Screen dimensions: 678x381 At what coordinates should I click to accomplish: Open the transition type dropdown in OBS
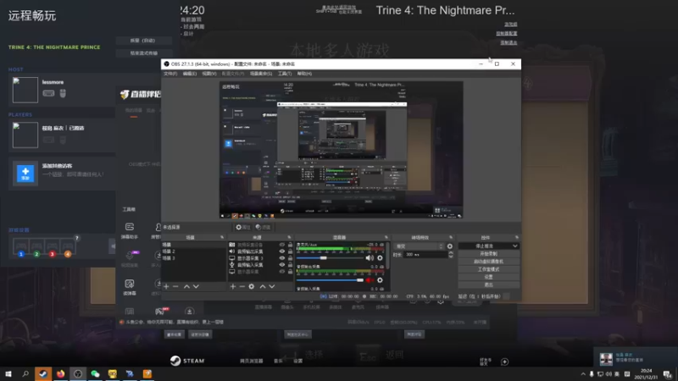[420, 246]
